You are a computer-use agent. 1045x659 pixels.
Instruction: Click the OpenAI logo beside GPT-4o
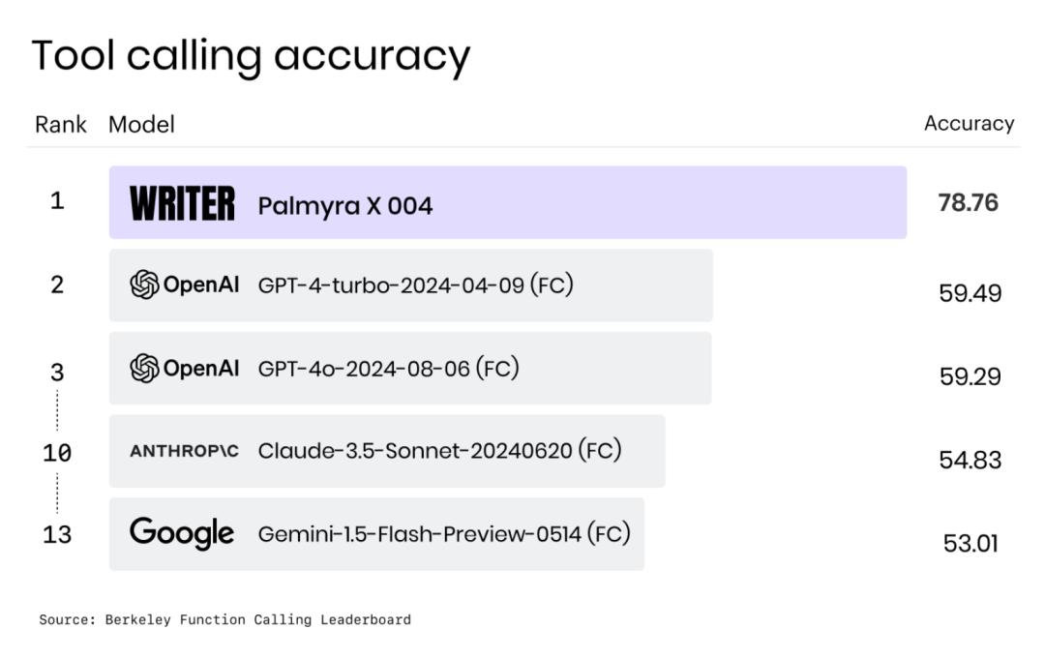click(184, 369)
